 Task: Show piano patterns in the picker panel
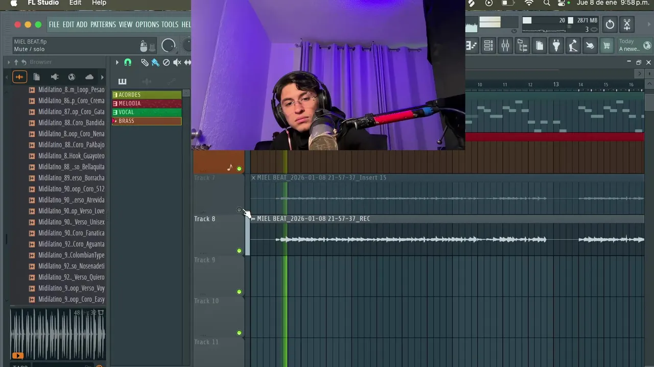(122, 82)
